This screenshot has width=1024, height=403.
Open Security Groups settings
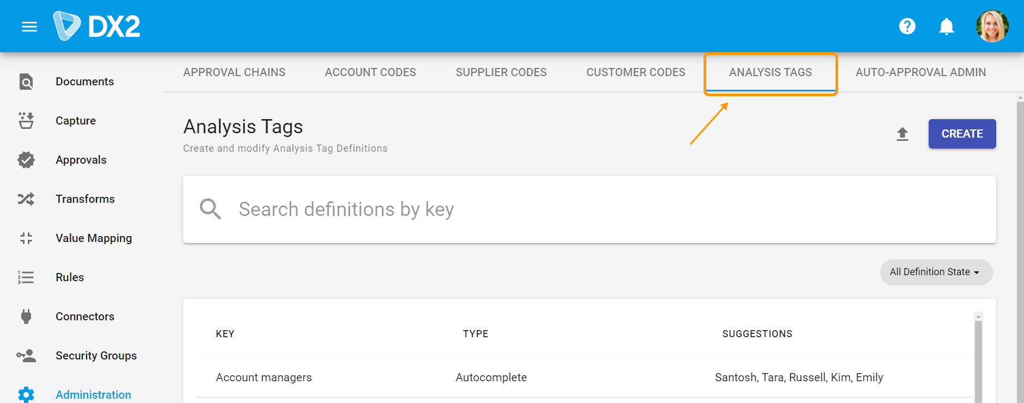[x=96, y=355]
